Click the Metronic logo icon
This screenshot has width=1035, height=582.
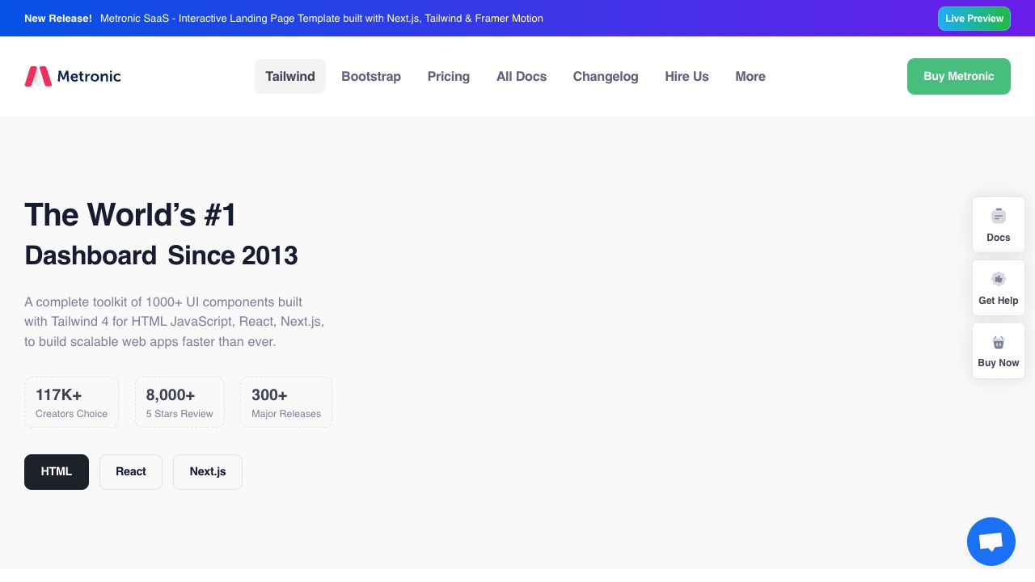(38, 76)
